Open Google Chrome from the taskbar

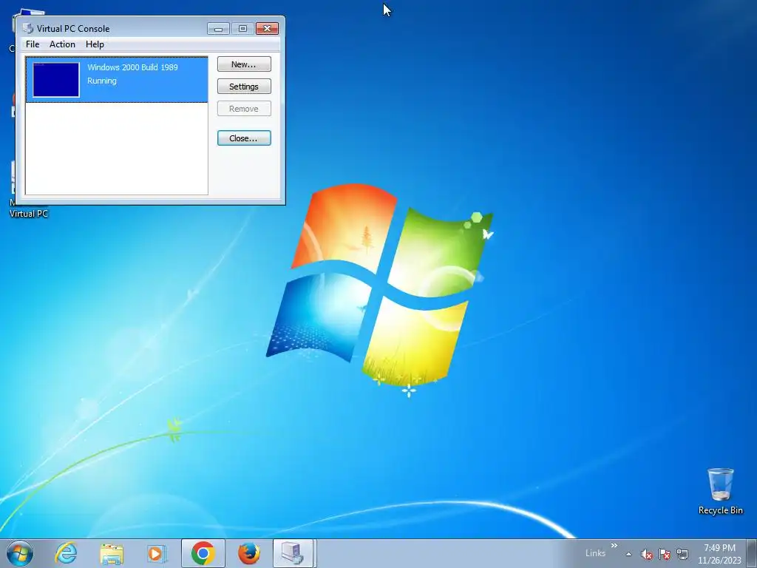coord(203,553)
